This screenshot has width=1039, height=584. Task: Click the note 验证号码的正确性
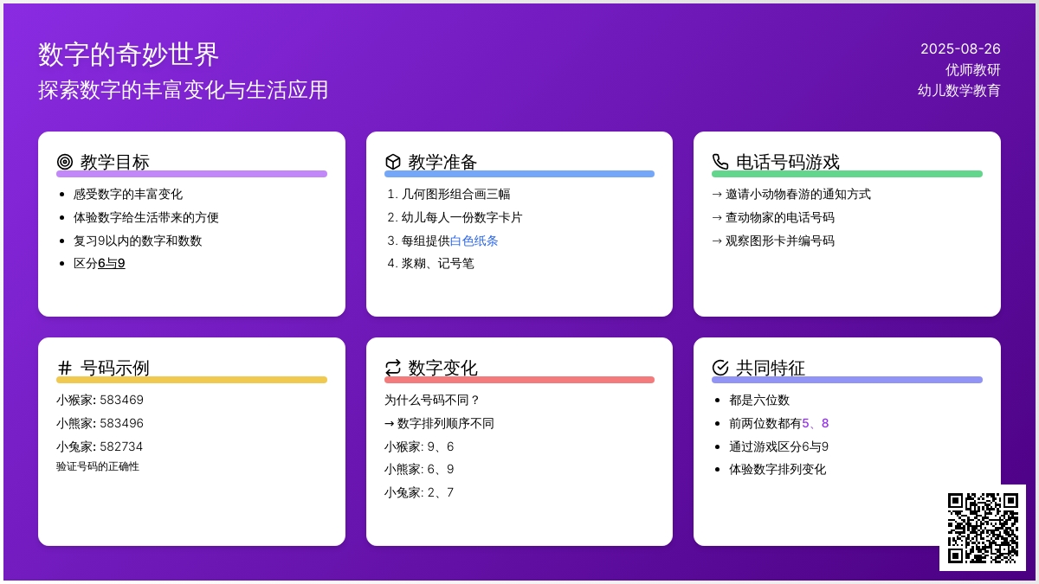(98, 466)
